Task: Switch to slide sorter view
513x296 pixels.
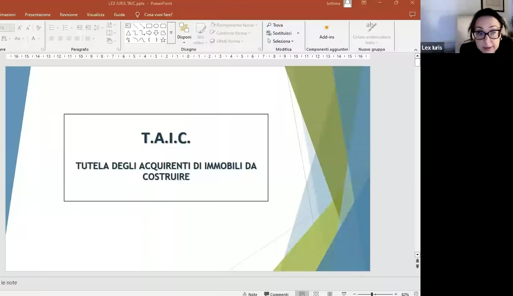Action: tap(316, 294)
